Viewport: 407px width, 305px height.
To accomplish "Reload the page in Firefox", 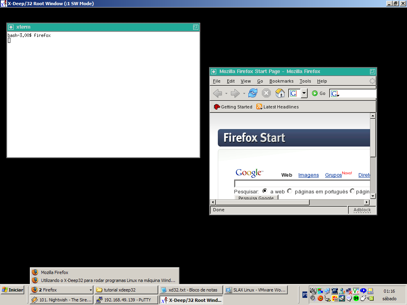I will coord(252,93).
